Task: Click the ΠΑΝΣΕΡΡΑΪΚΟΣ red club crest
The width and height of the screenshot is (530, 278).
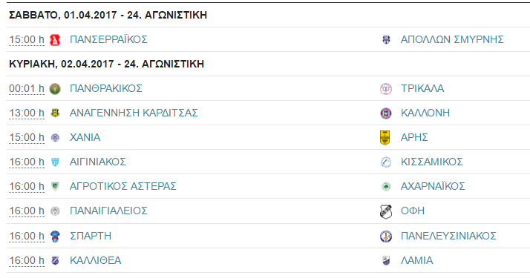Action: tap(55, 40)
